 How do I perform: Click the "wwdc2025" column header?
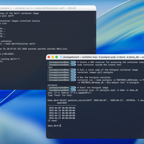pos(62,103)
